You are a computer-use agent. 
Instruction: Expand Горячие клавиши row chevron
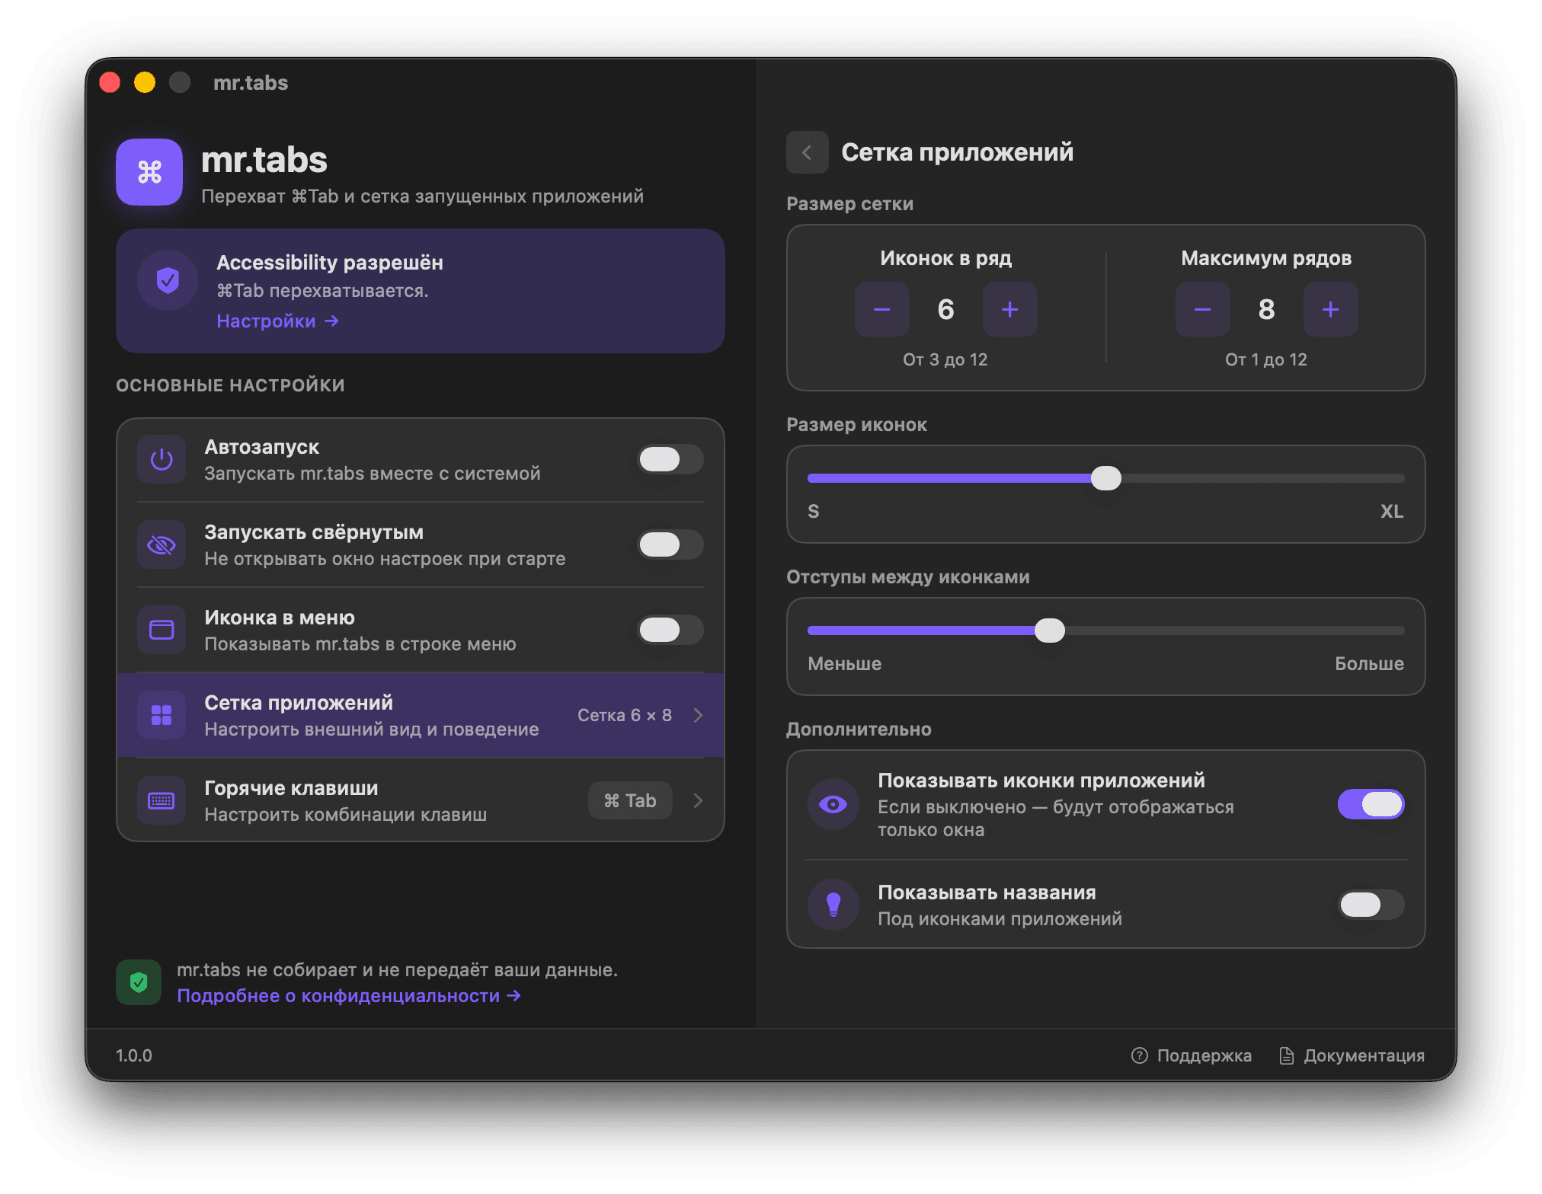pos(698,800)
